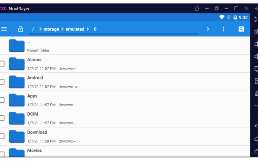Open the Download folder name
258x161 pixels.
point(37,132)
